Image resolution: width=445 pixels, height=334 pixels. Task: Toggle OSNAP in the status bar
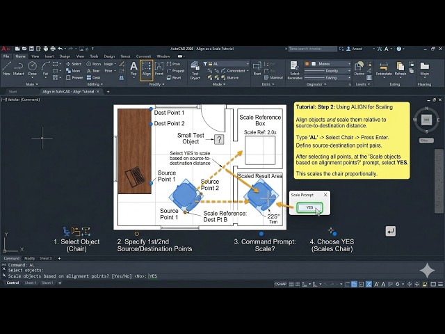pyautogui.click(x=280, y=284)
